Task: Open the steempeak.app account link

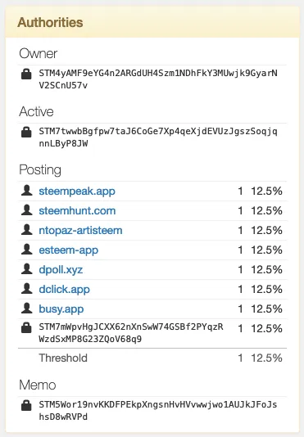Action: click(77, 191)
